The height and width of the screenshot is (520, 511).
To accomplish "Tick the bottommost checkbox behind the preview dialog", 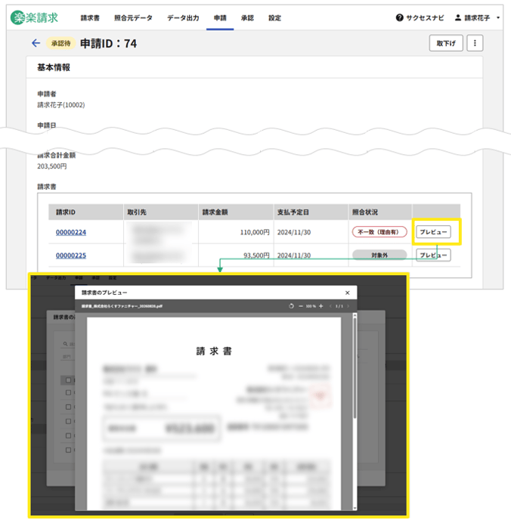I will point(68,450).
